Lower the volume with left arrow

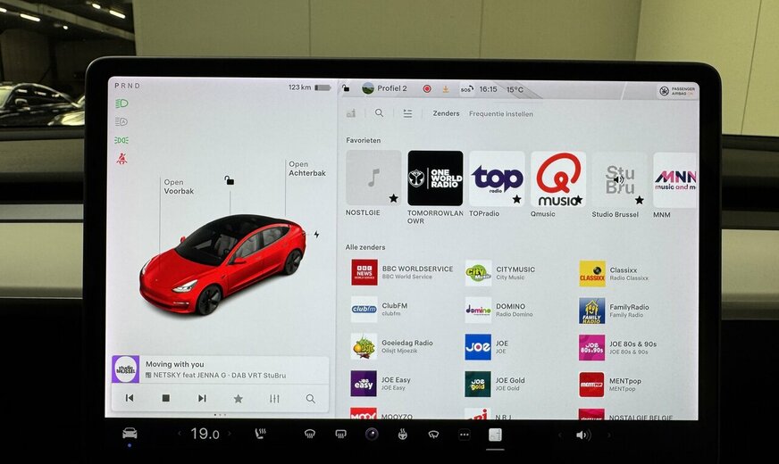point(559,435)
